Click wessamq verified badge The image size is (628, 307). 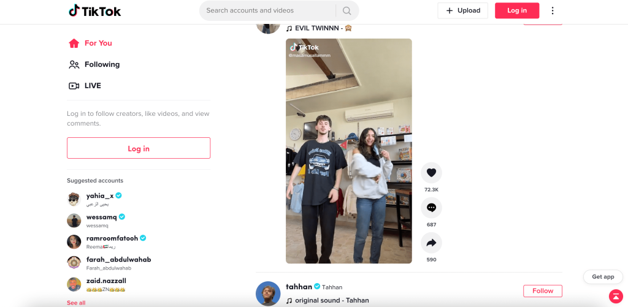[122, 217]
